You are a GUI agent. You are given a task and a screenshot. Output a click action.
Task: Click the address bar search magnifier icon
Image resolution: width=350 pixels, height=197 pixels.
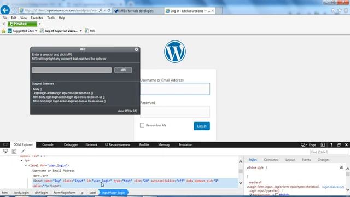point(101,10)
